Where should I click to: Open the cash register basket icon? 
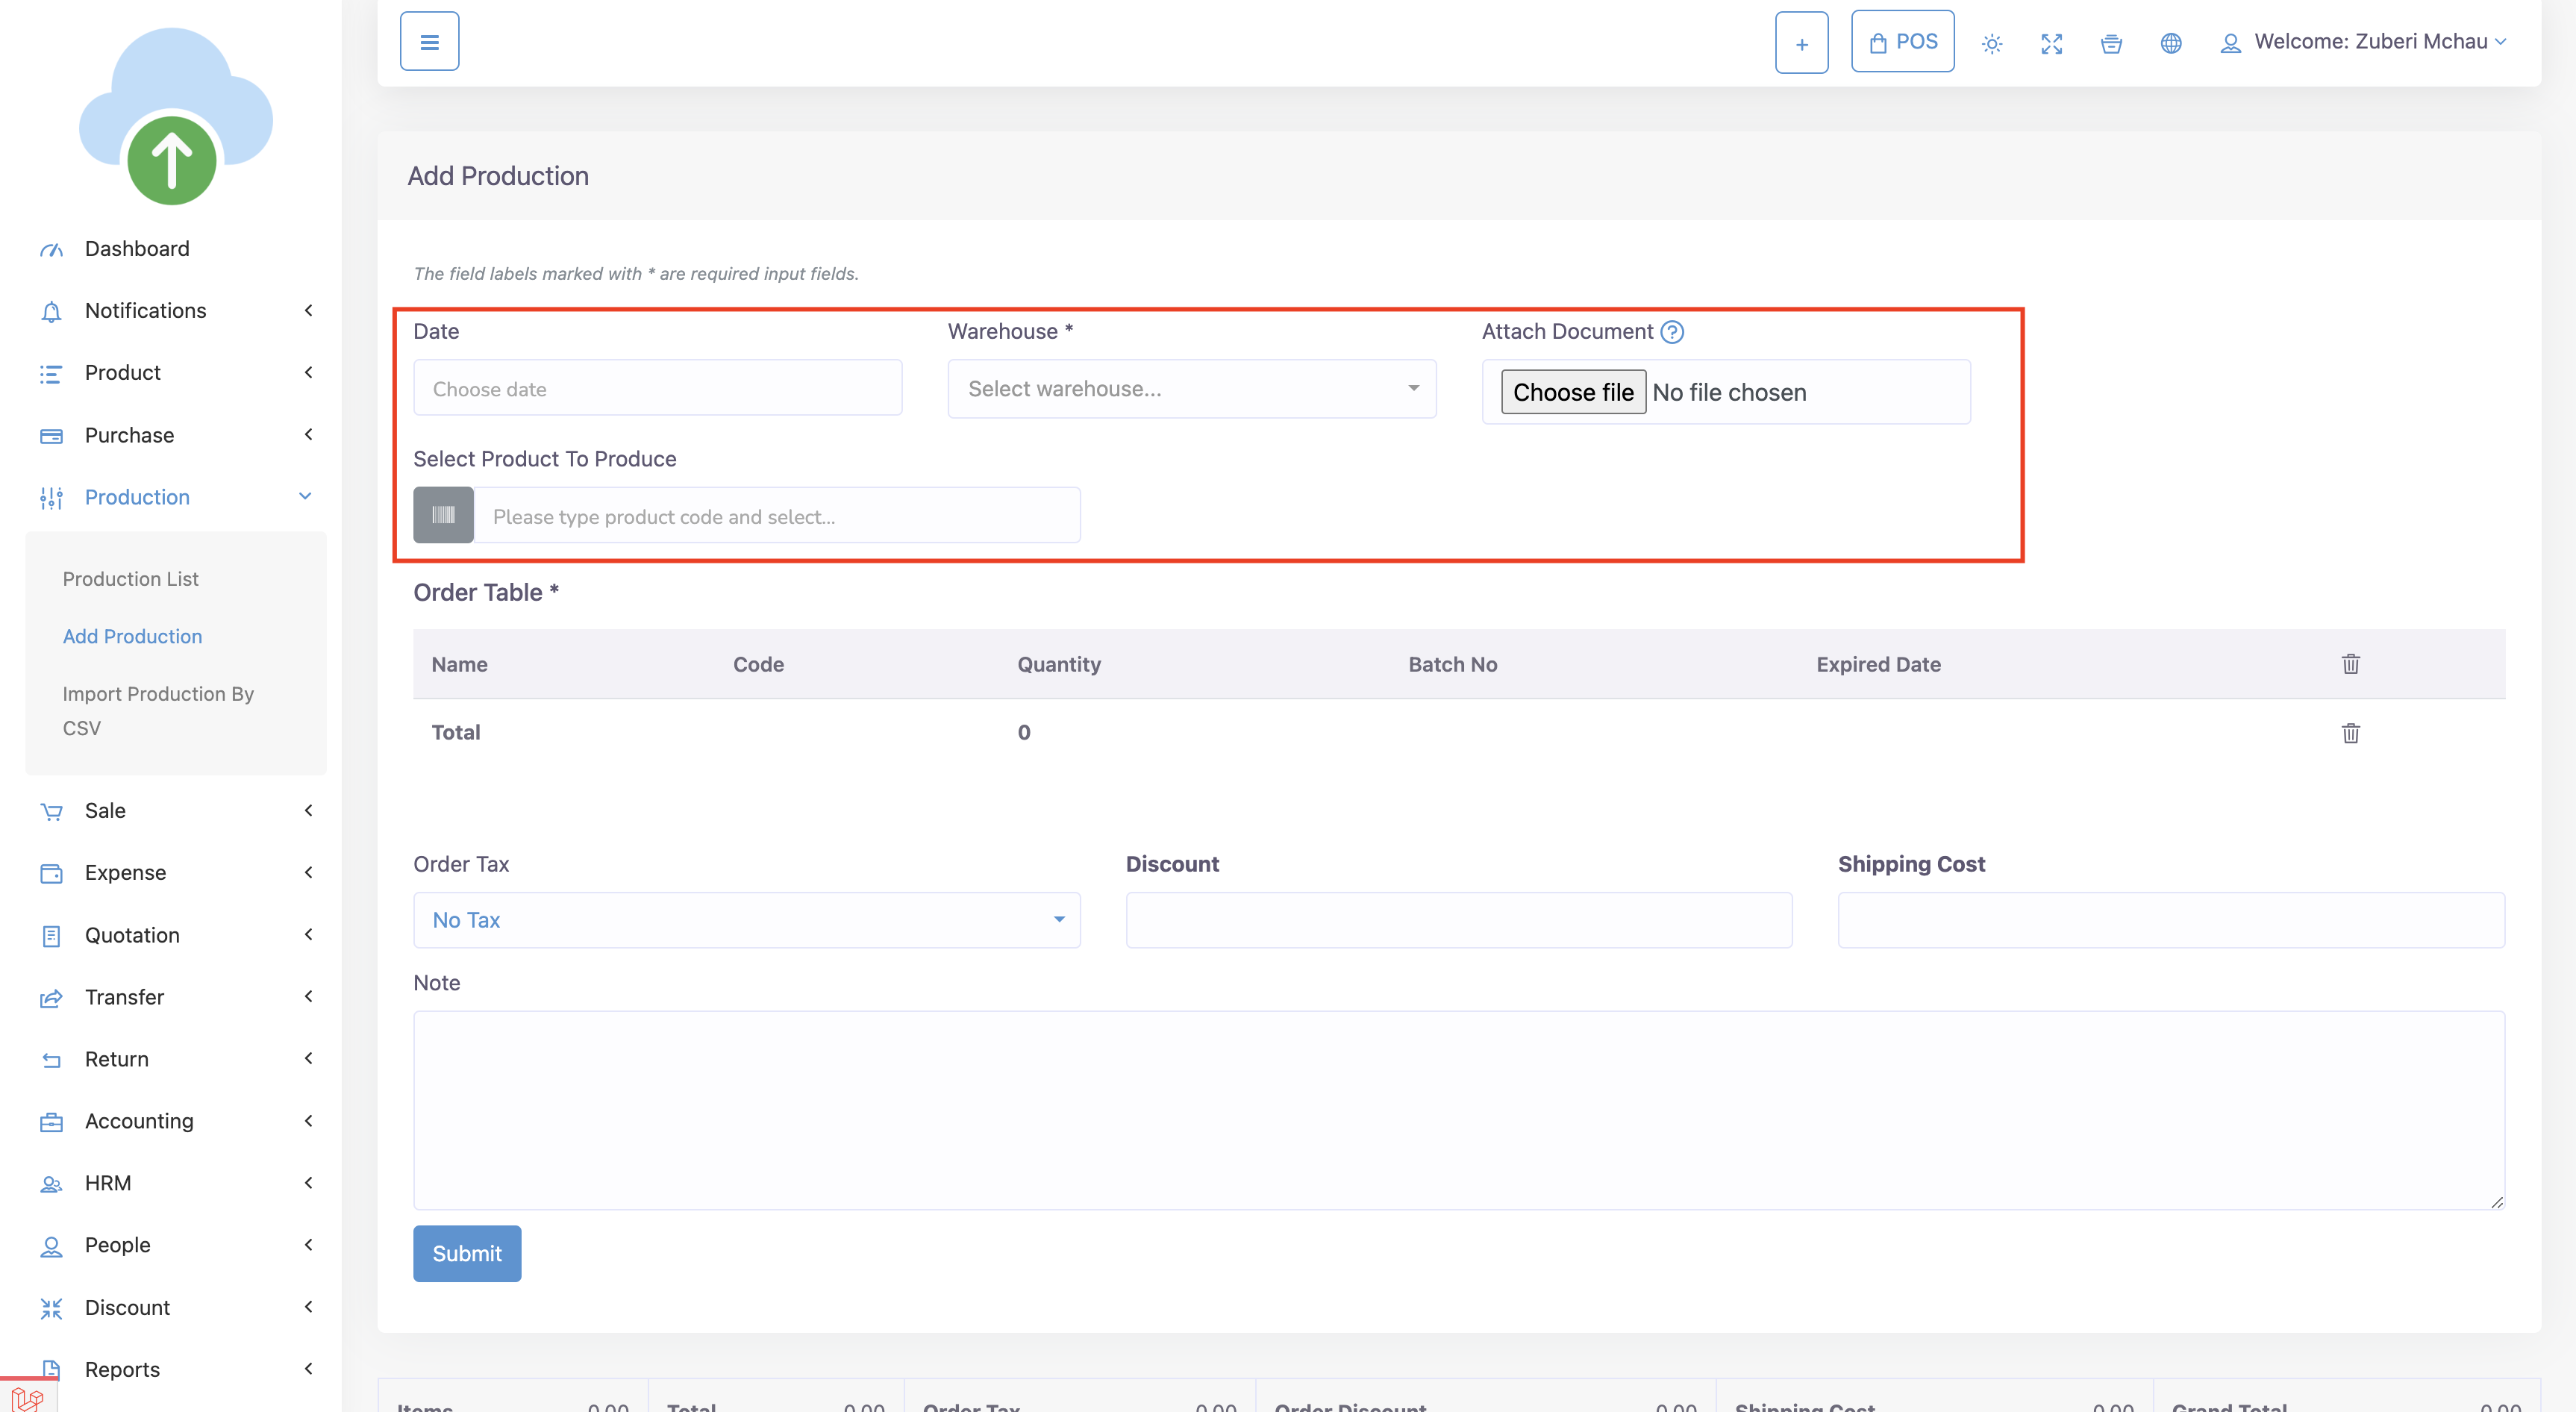(x=2111, y=43)
